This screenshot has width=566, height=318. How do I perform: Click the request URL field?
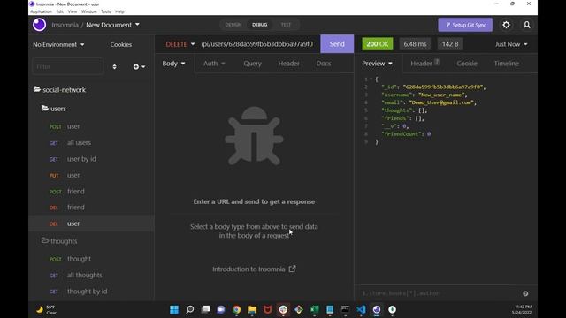(x=257, y=44)
